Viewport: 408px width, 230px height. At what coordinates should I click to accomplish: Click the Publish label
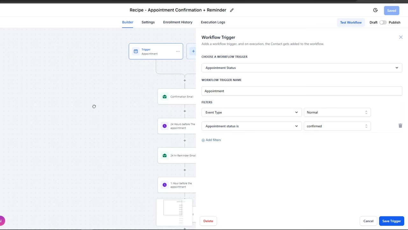[x=394, y=22]
